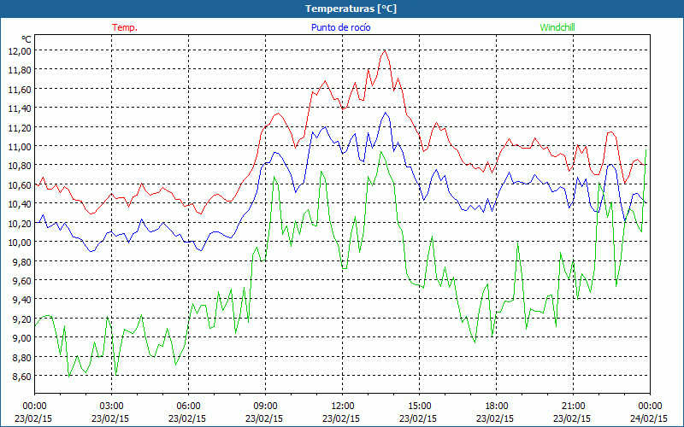Click the green windchill peak near 13:30
Viewport: 684px width, 427px height.
pyautogui.click(x=380, y=152)
